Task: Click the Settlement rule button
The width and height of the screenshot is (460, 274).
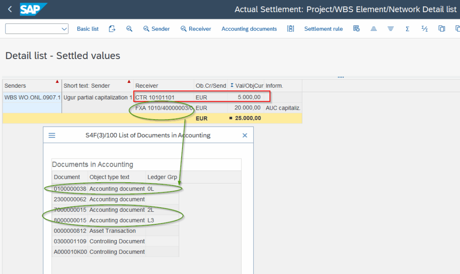Action: coord(323,29)
